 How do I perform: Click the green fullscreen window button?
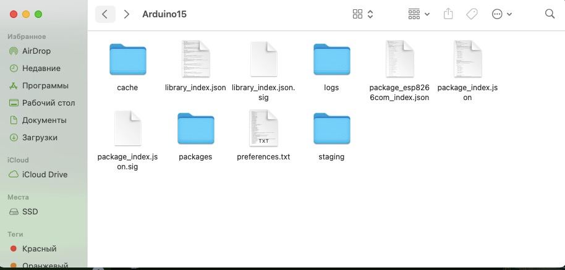tap(38, 14)
